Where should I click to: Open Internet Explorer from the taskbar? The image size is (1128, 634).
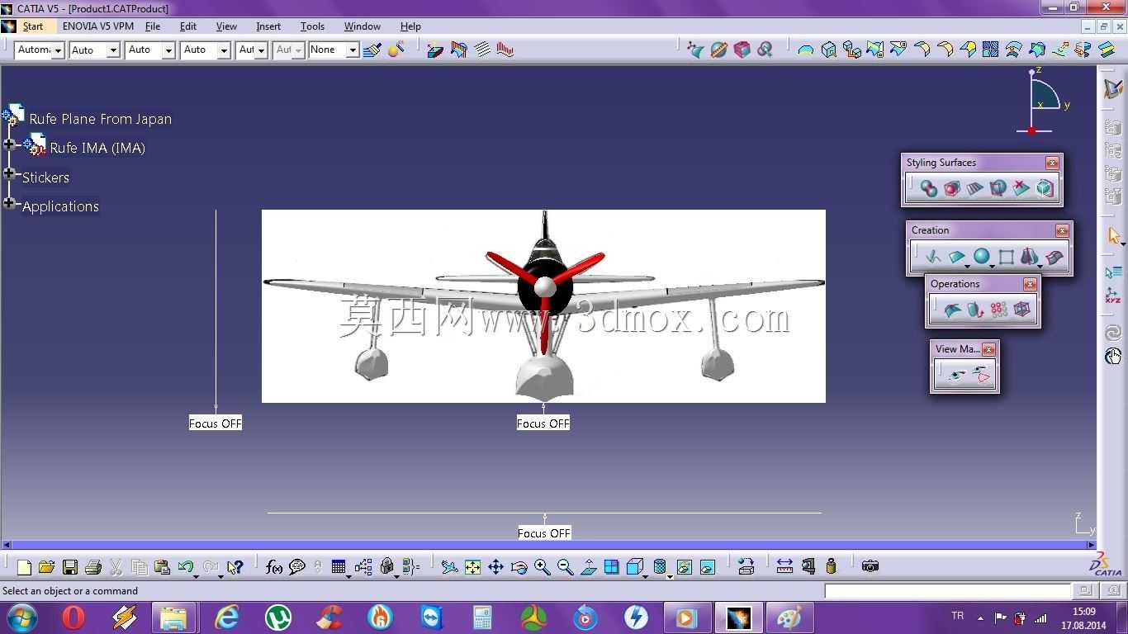pyautogui.click(x=226, y=617)
